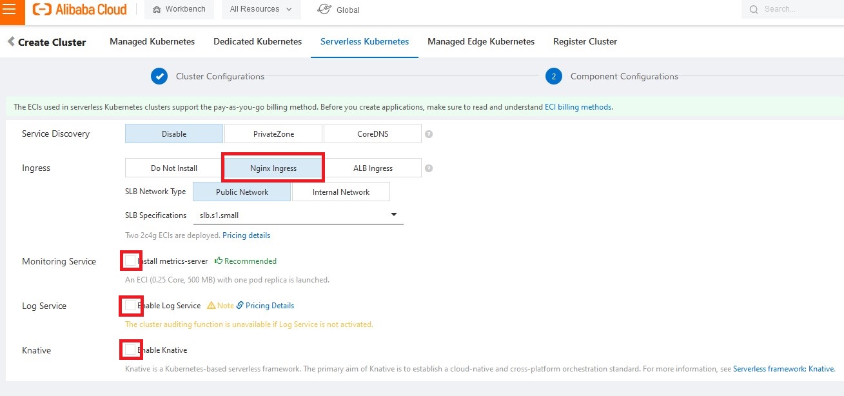The height and width of the screenshot is (396, 844).
Task: Open the orange hamburger navigation menu
Action: (10, 10)
